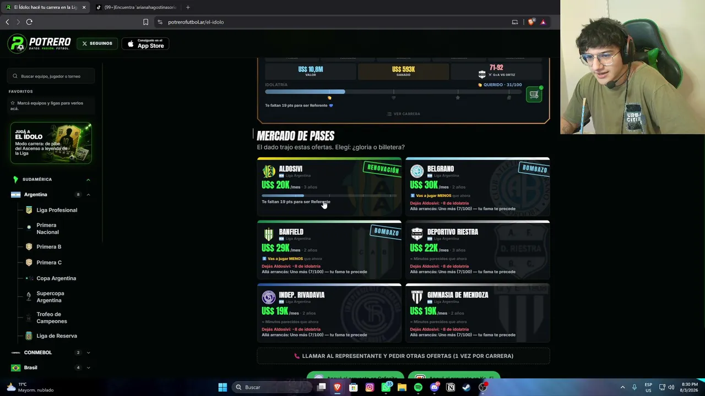Click the Potrero logo in the header

(x=39, y=43)
